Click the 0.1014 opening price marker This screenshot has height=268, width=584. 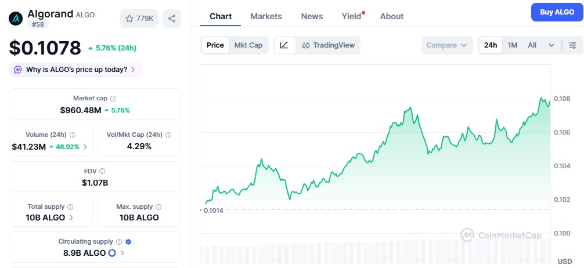[x=214, y=211]
